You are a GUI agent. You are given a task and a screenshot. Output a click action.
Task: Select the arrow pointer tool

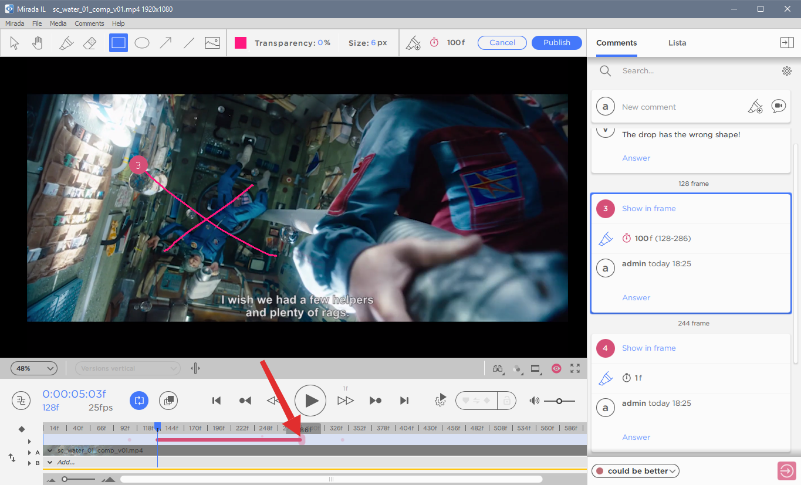[x=15, y=43]
